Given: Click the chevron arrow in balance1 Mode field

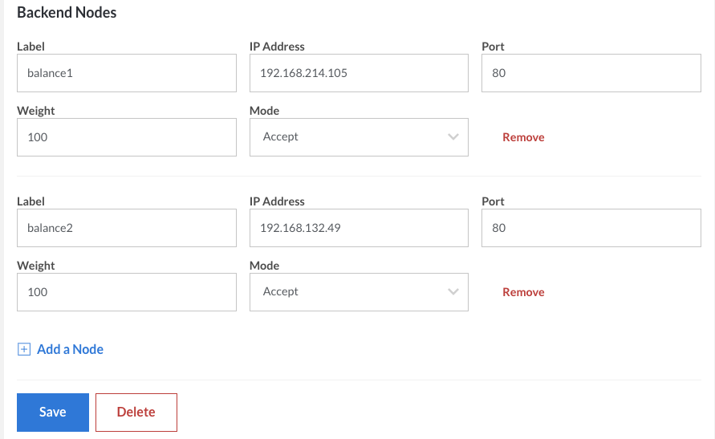Looking at the screenshot, I should click(453, 137).
